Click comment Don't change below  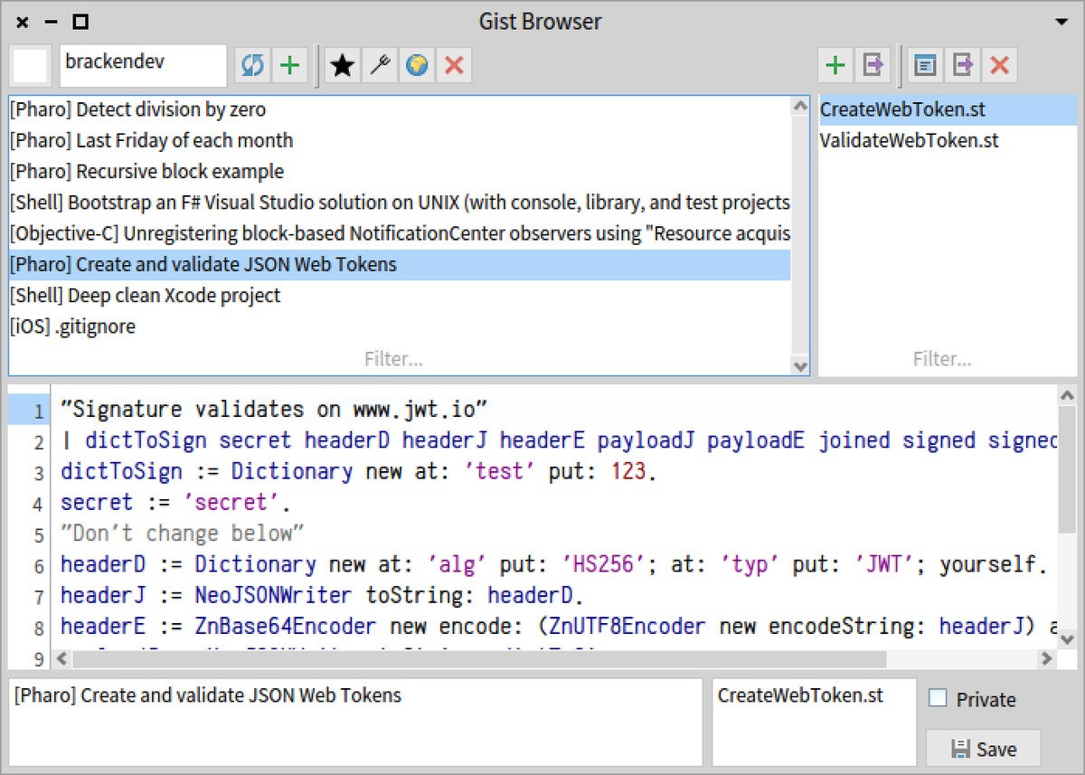pos(183,533)
